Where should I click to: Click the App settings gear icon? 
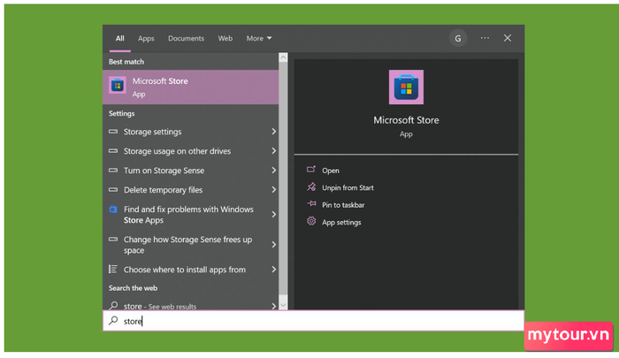[310, 222]
